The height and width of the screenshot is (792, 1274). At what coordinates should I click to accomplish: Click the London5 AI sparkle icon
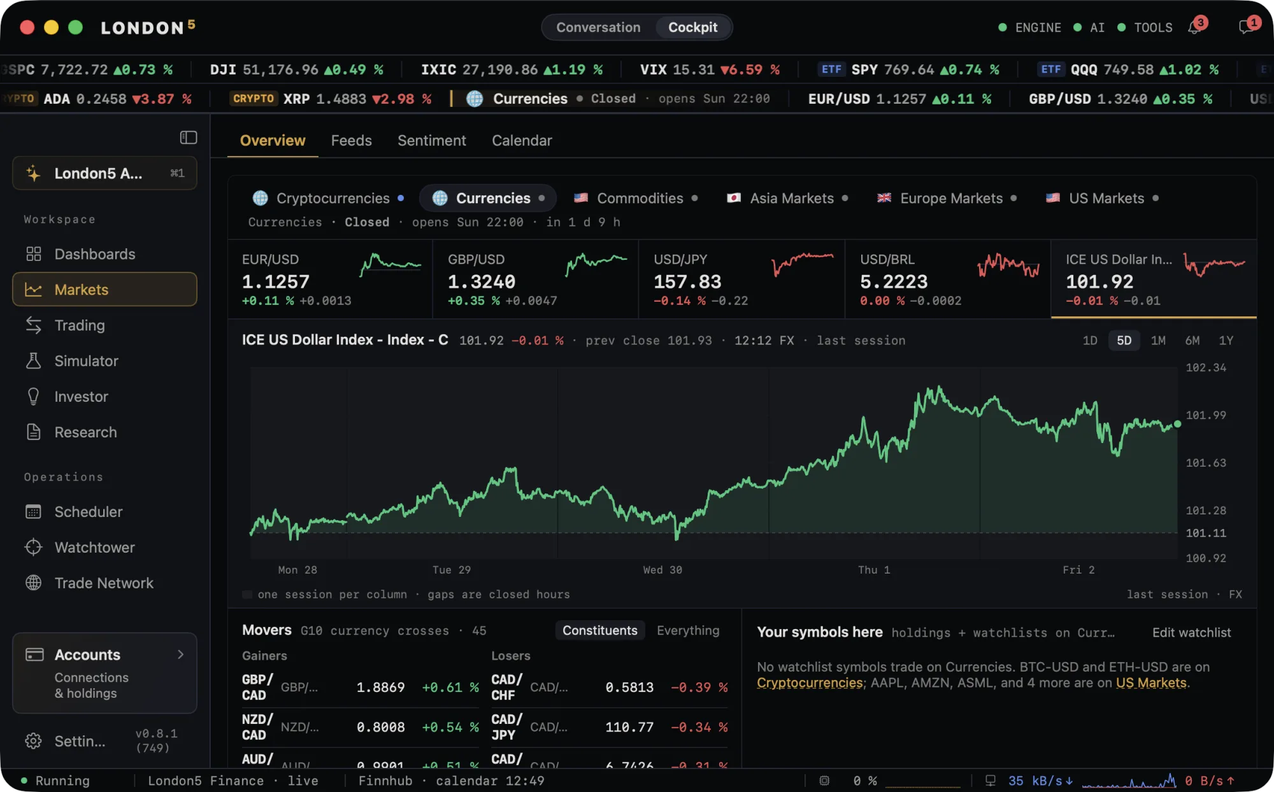34,173
